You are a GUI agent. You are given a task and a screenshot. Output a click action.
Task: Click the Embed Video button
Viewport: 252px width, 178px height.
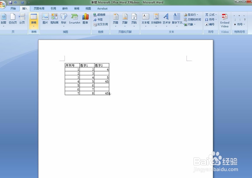pos(225,20)
